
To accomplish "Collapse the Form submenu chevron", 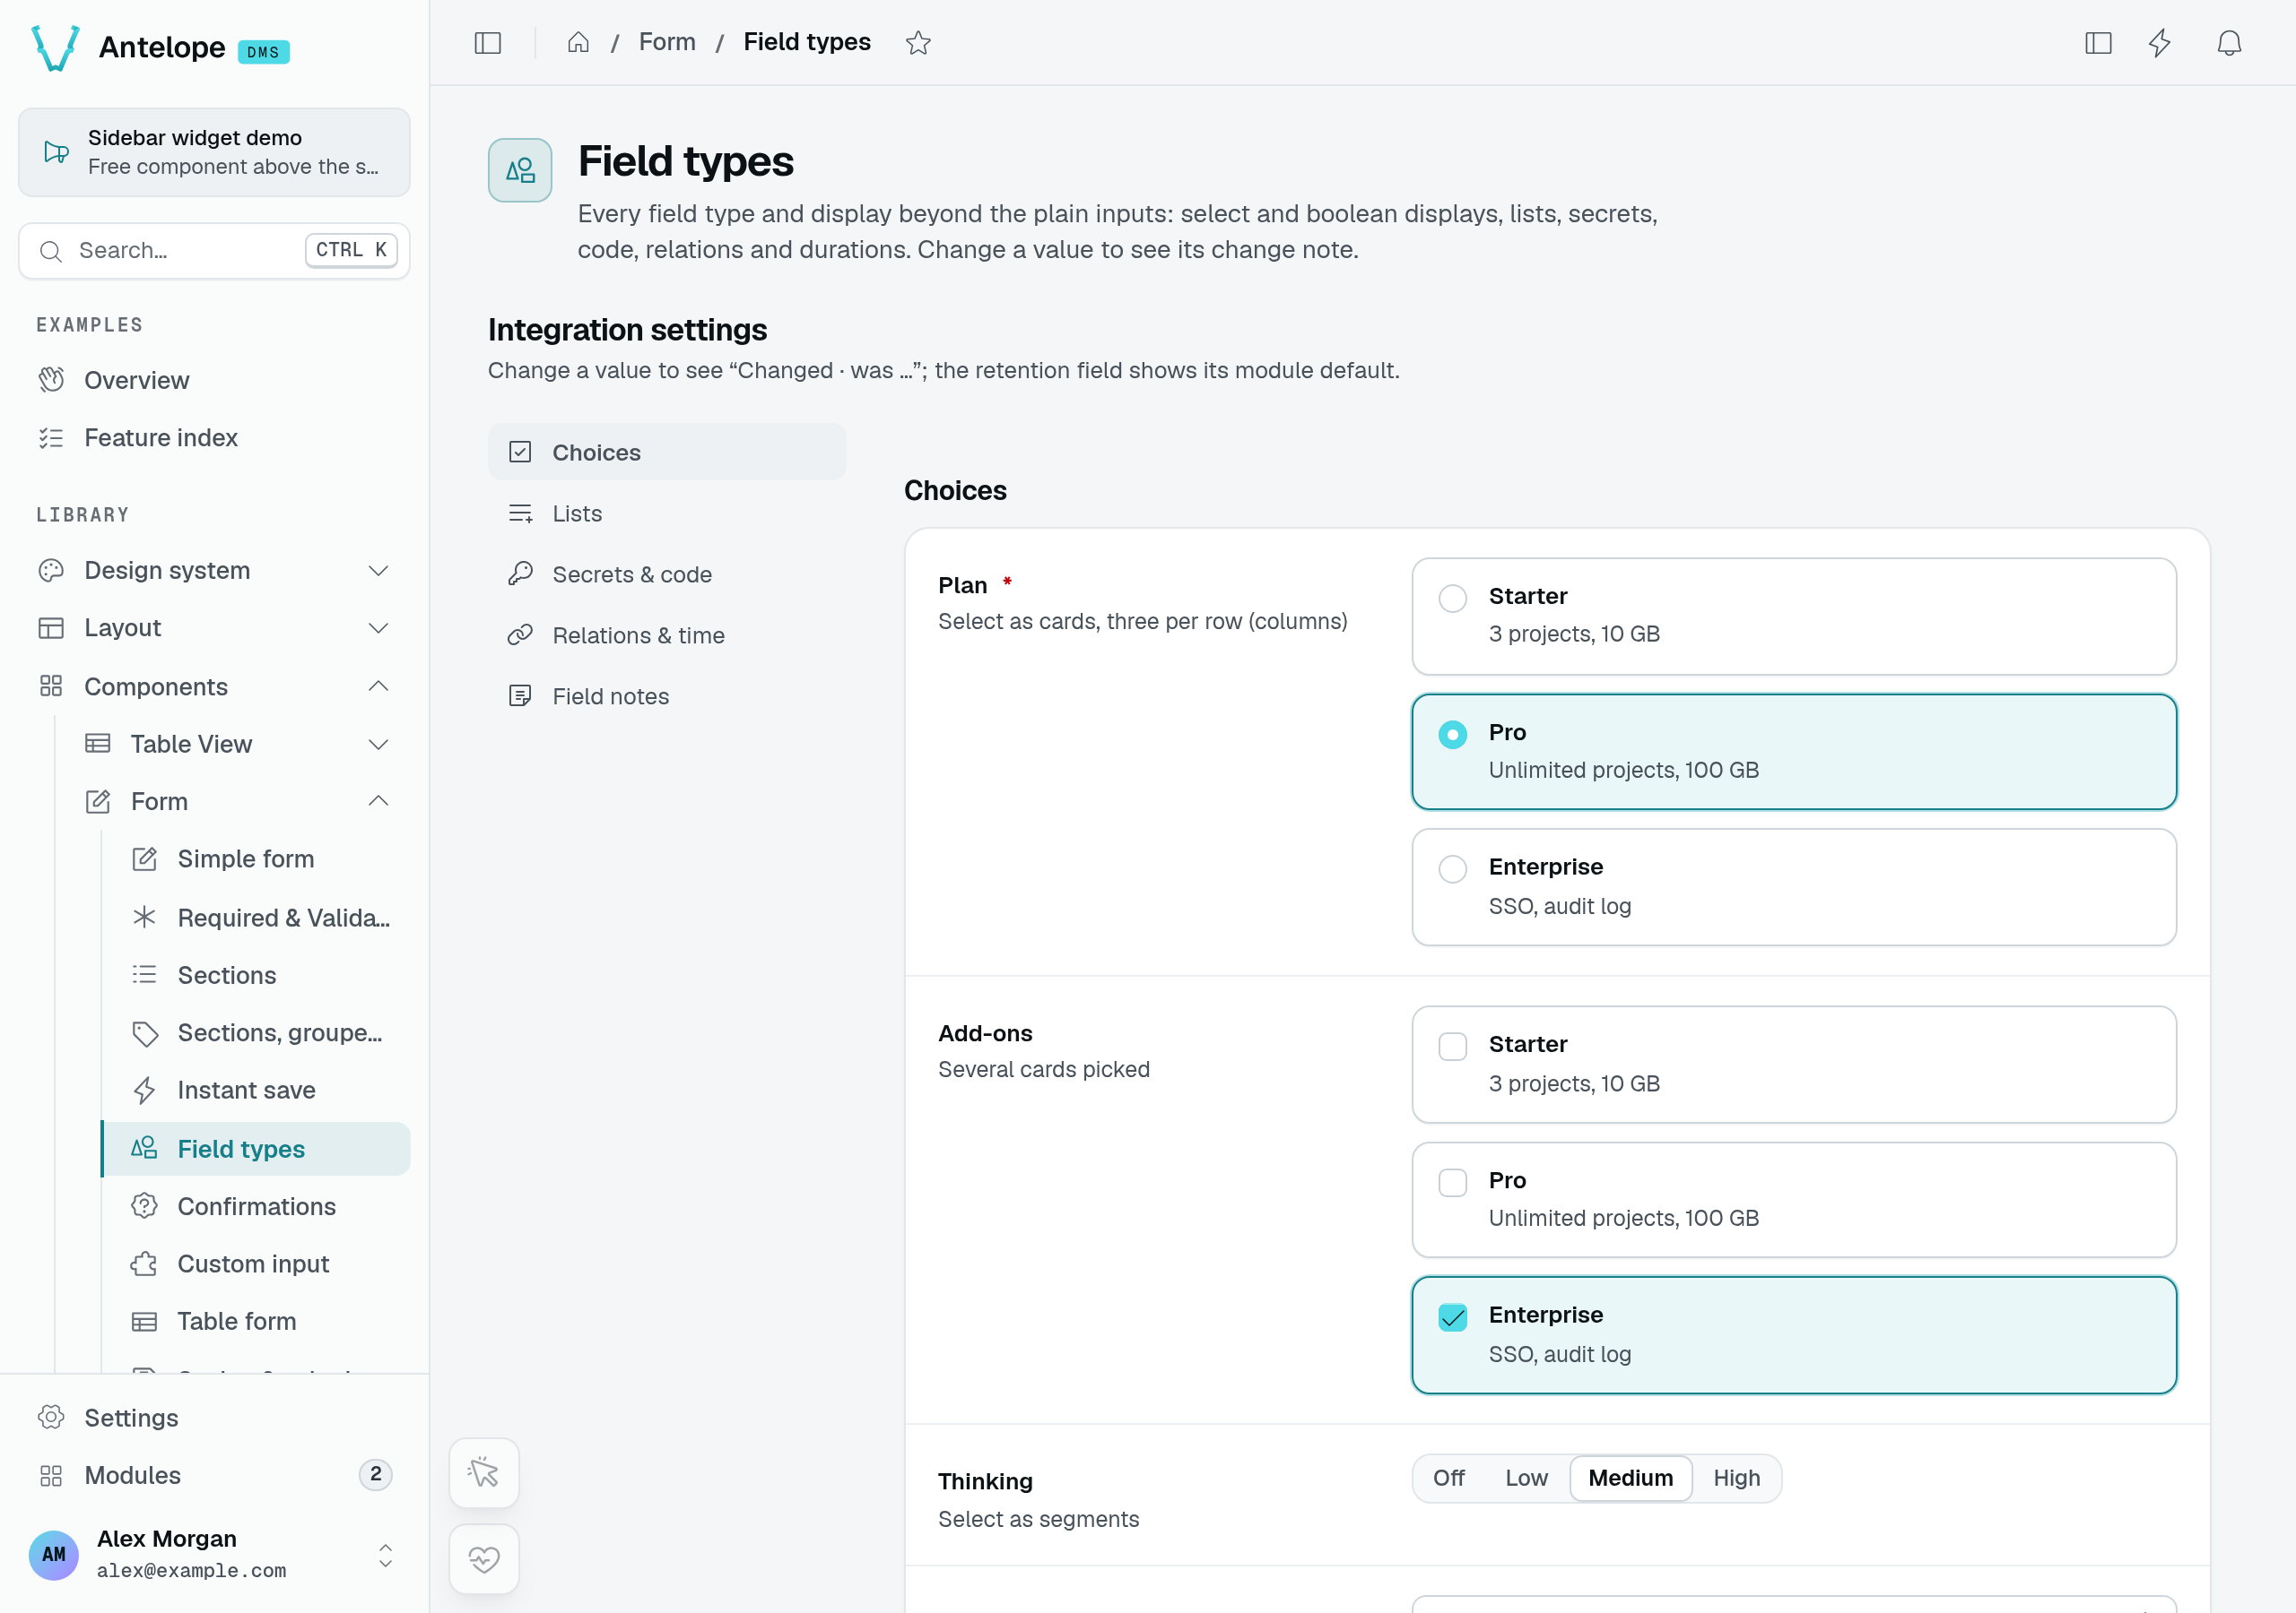I will pos(378,800).
